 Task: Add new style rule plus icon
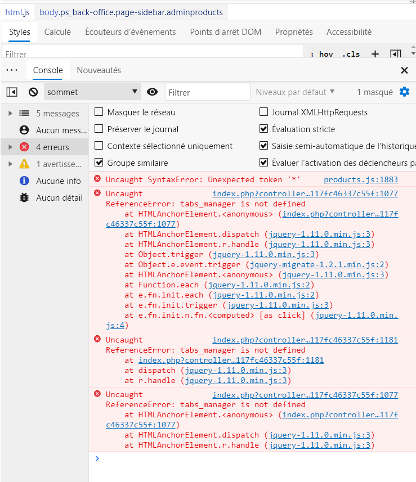click(x=375, y=54)
